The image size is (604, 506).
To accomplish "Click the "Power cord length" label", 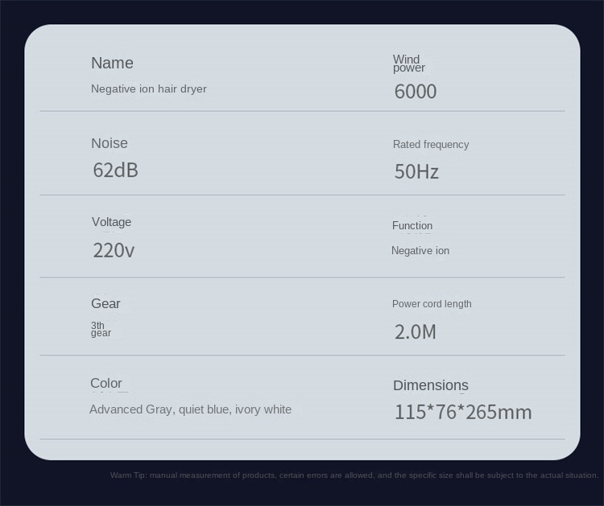I will tap(432, 304).
